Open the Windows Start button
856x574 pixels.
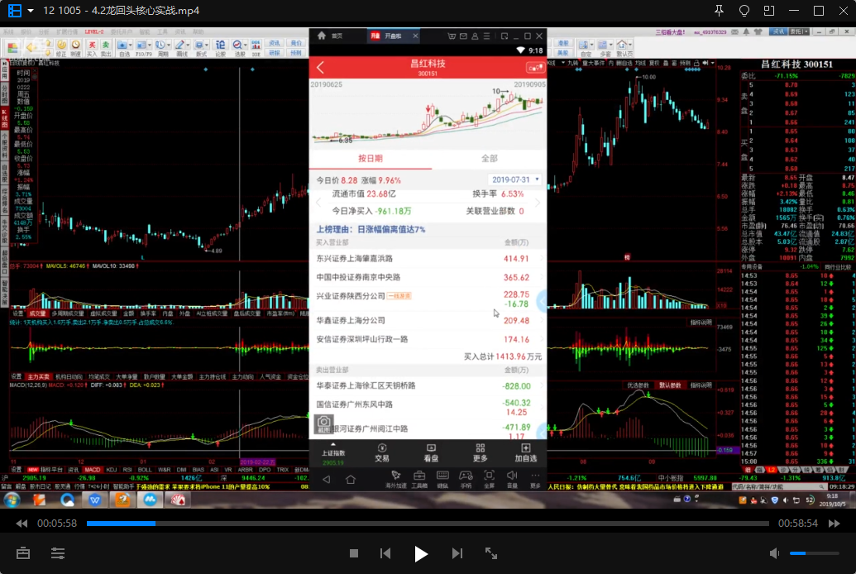pyautogui.click(x=12, y=500)
